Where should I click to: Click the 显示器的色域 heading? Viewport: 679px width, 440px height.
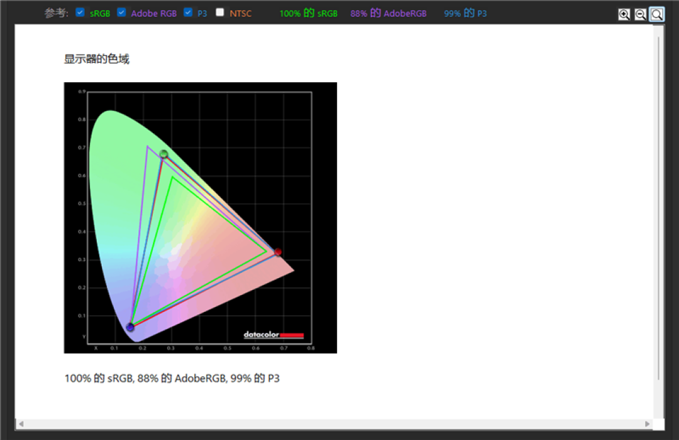pos(97,59)
